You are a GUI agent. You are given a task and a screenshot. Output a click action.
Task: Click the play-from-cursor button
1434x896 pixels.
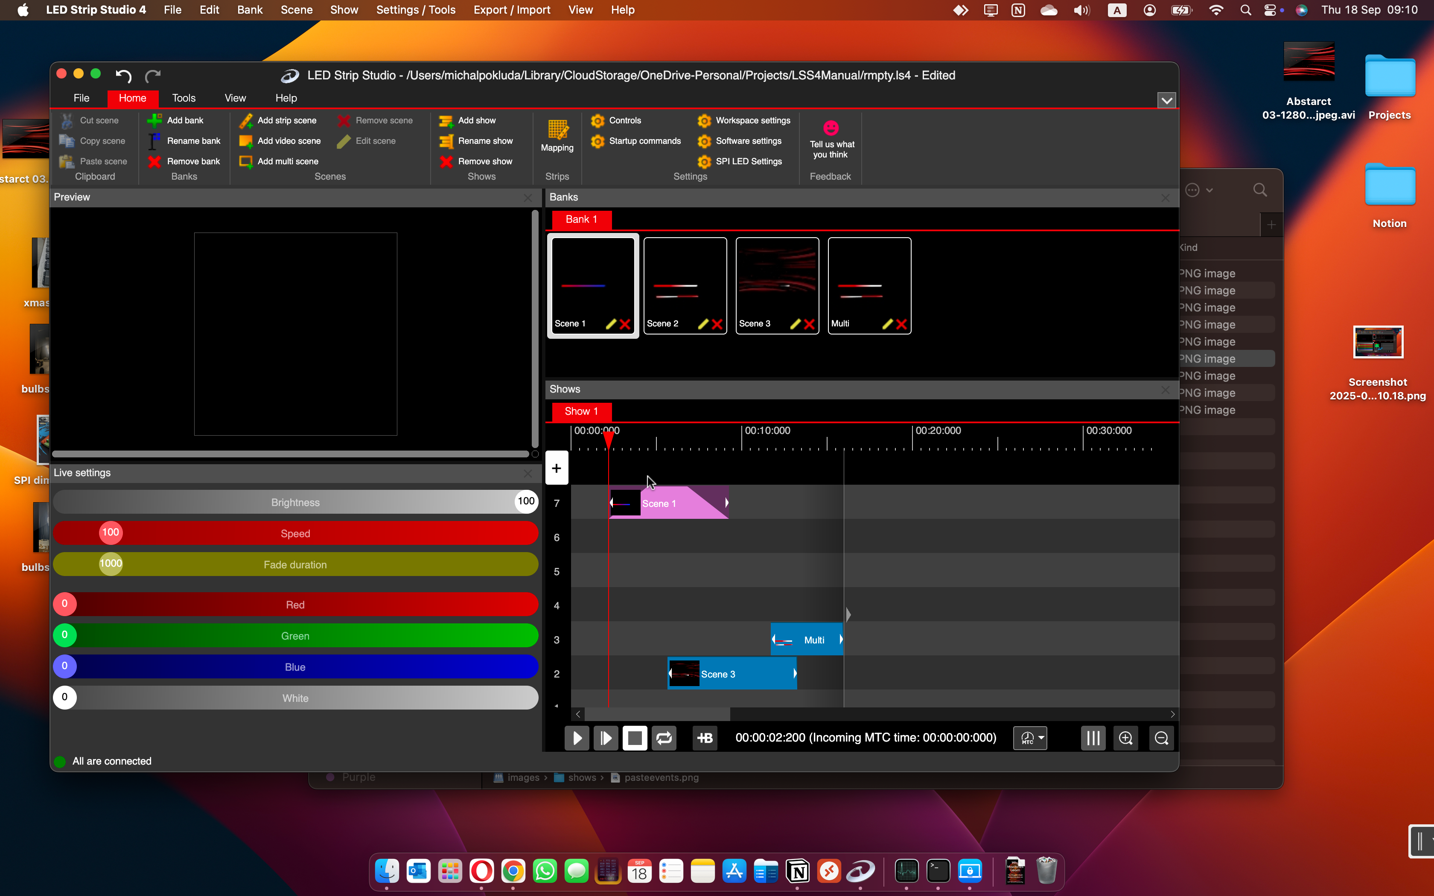tap(606, 738)
